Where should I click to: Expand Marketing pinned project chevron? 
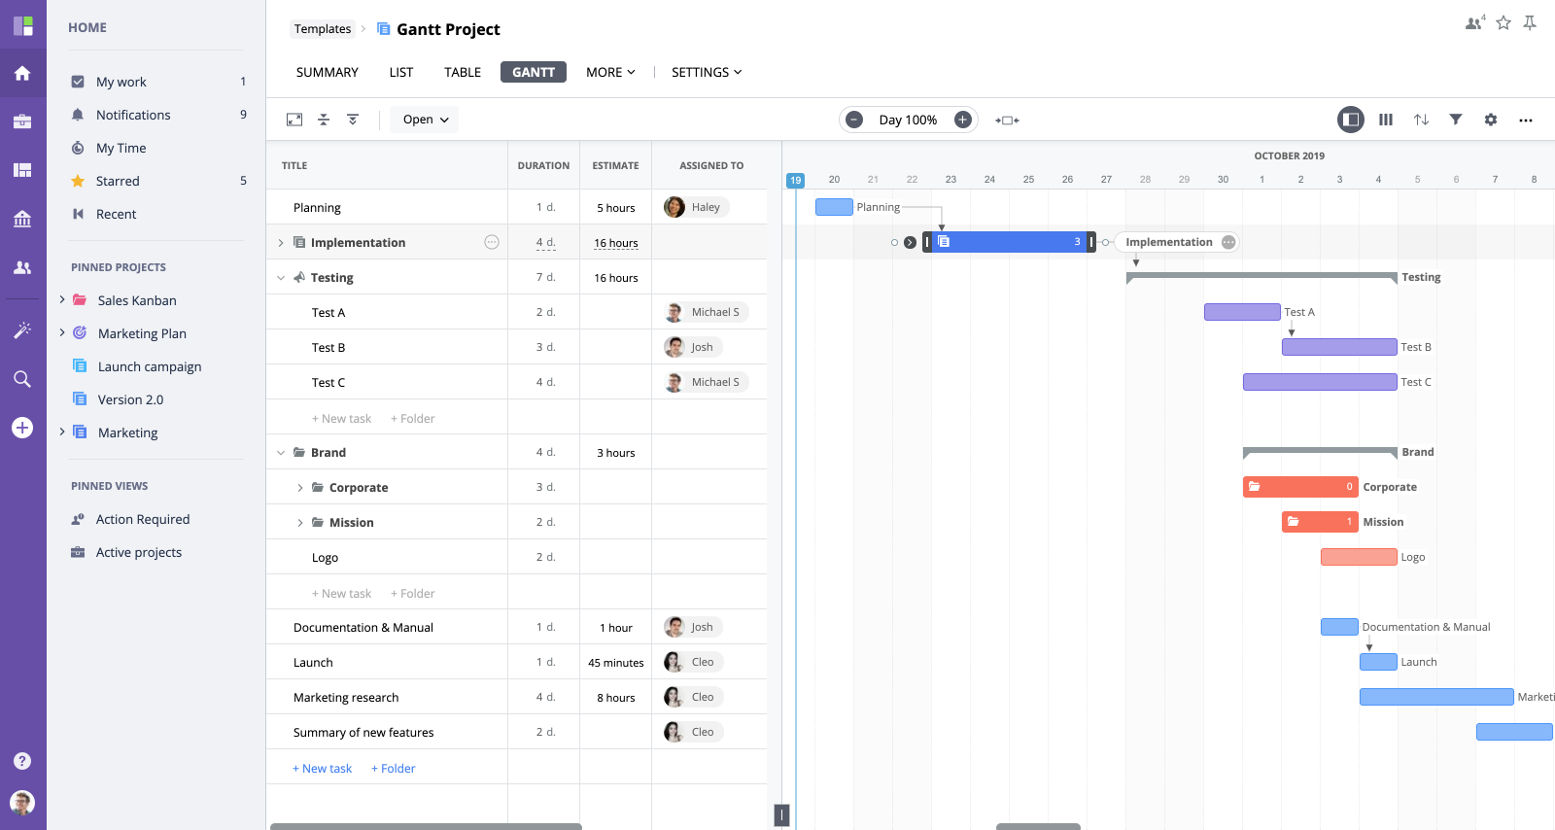(62, 432)
